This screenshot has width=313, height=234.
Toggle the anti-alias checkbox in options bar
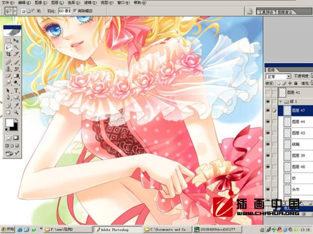pos(75,11)
